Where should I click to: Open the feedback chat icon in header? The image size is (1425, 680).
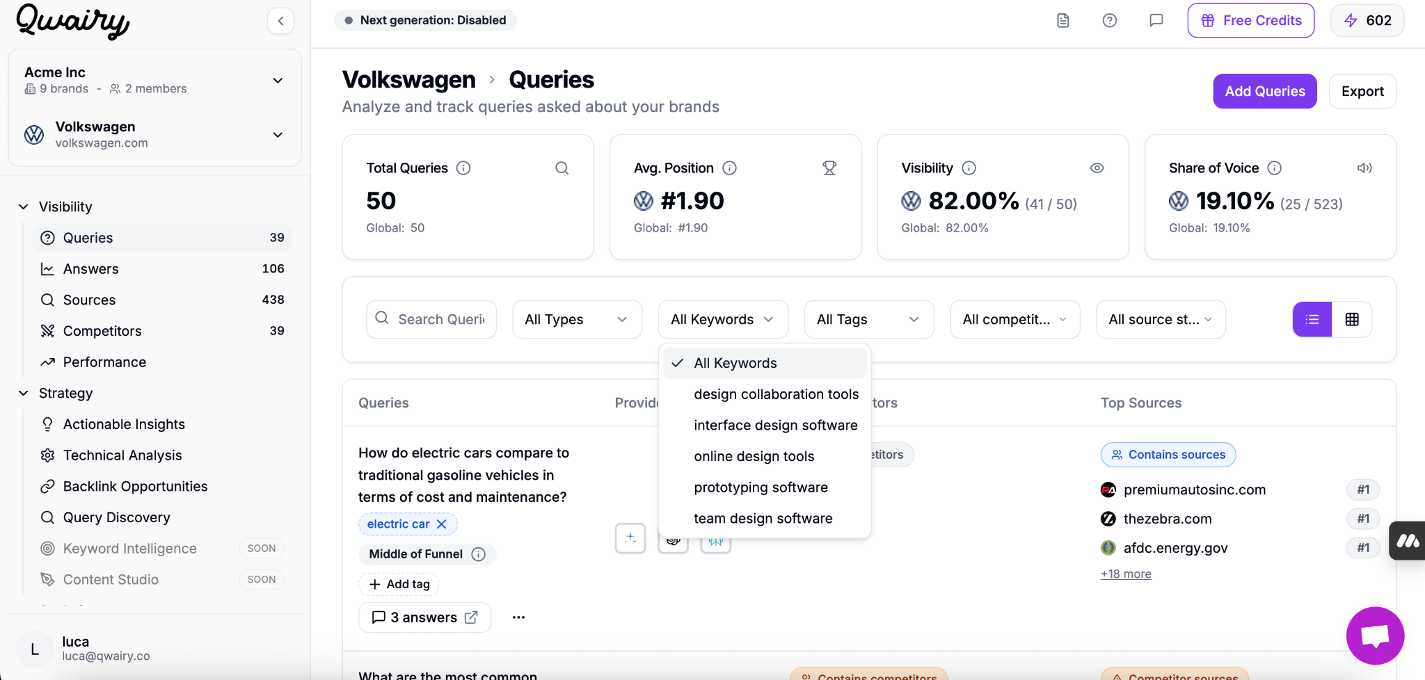click(1156, 21)
